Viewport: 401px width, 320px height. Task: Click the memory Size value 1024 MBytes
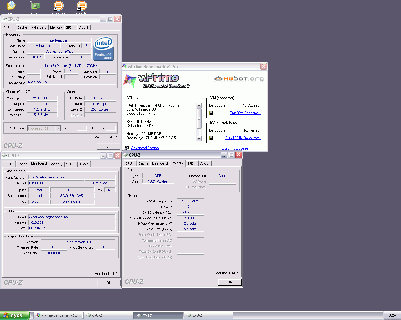pyautogui.click(x=158, y=181)
